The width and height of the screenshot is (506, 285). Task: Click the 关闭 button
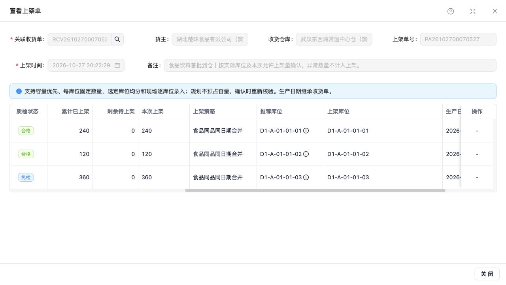[x=487, y=274]
